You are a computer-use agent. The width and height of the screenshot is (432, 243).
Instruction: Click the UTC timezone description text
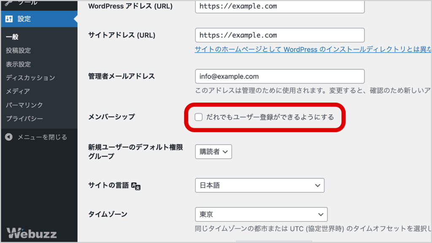pyautogui.click(x=313, y=228)
